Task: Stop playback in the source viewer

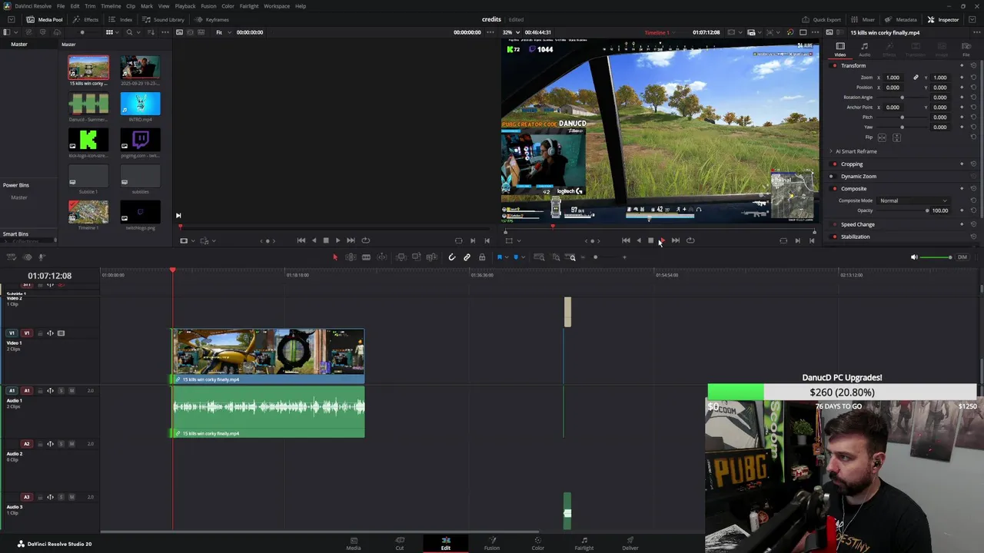Action: pyautogui.click(x=326, y=240)
